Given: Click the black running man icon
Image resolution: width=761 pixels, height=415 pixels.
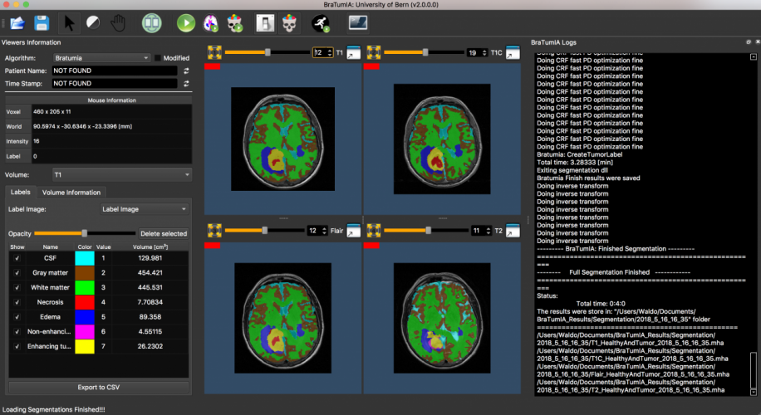Looking at the screenshot, I should point(317,22).
